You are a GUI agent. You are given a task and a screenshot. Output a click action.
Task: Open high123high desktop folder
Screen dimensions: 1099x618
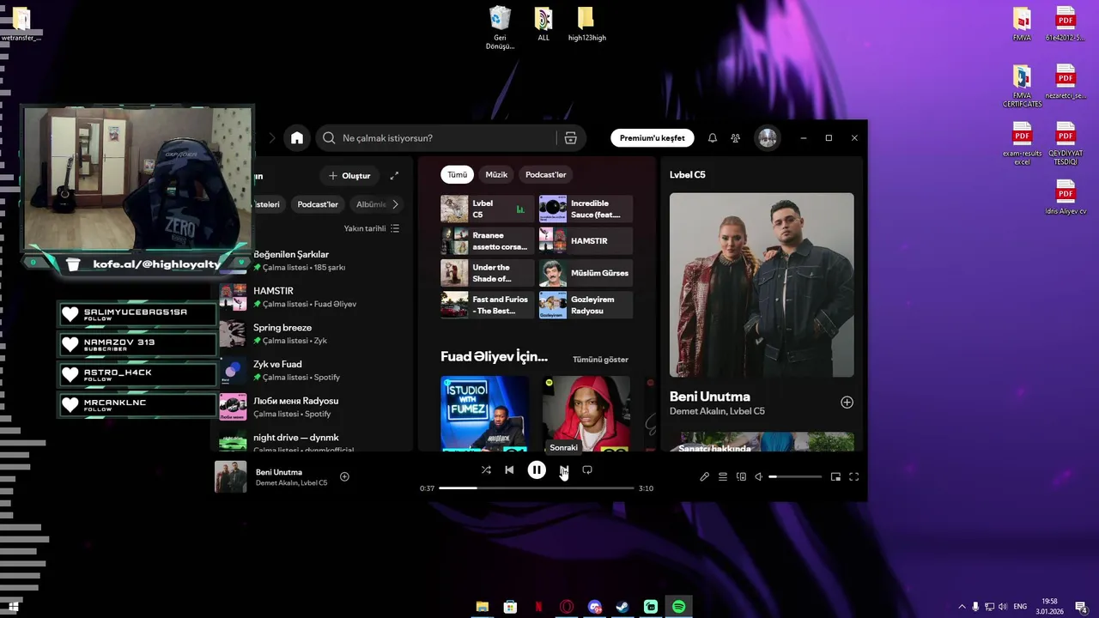pyautogui.click(x=586, y=24)
